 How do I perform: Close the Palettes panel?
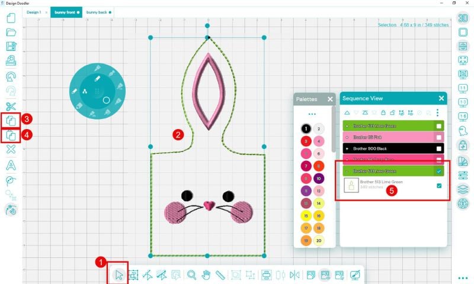click(x=329, y=99)
